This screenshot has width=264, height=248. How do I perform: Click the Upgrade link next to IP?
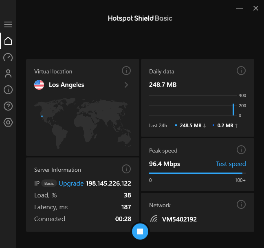pyautogui.click(x=71, y=184)
